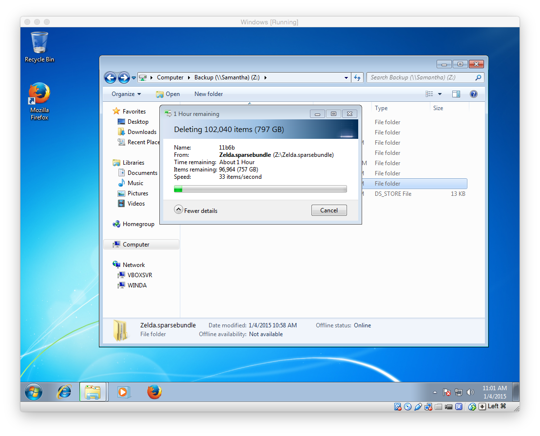Open the volume control tray icon
This screenshot has width=540, height=436.
(x=470, y=392)
